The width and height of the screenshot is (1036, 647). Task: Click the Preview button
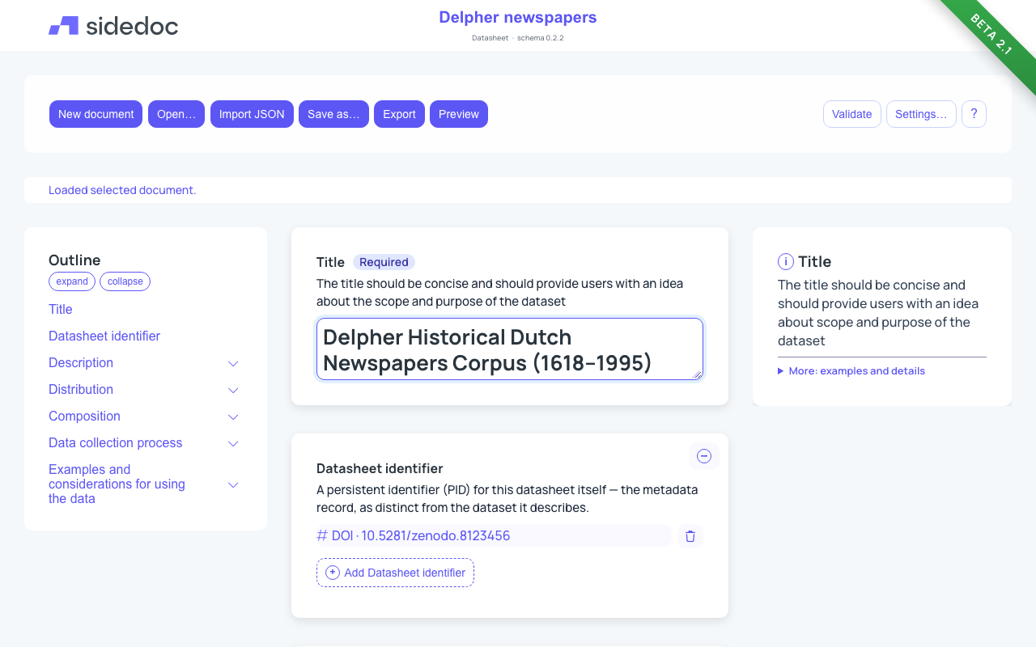click(459, 114)
